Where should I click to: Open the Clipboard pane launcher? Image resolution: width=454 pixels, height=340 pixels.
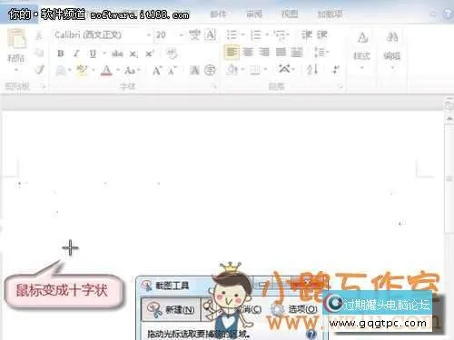pos(44,87)
